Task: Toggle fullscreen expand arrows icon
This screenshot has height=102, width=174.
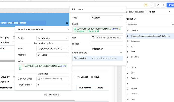Action: click(x=158, y=5)
